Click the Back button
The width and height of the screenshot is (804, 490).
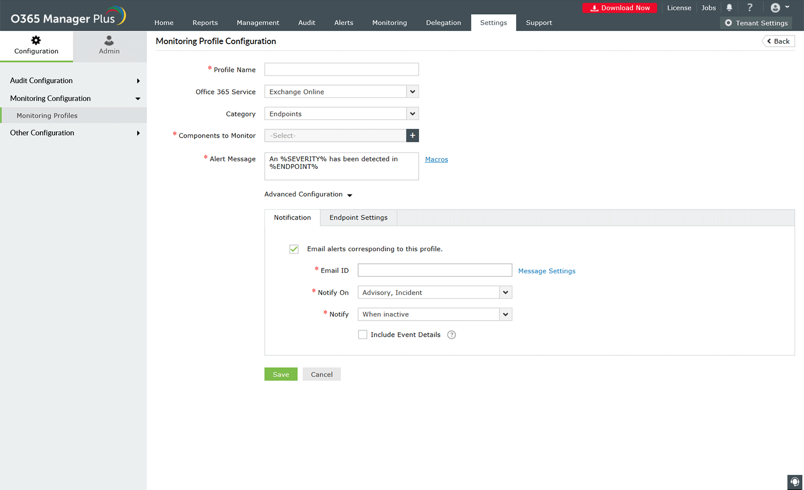(x=778, y=41)
